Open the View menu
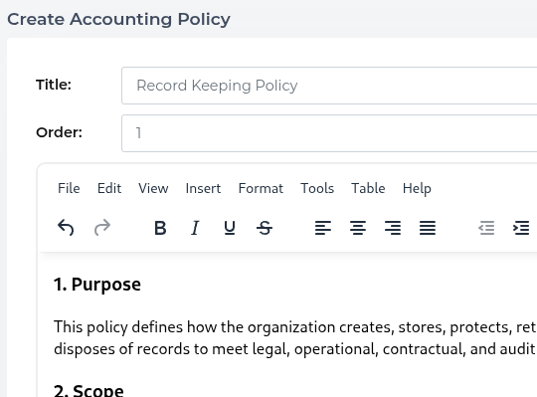 pyautogui.click(x=153, y=188)
